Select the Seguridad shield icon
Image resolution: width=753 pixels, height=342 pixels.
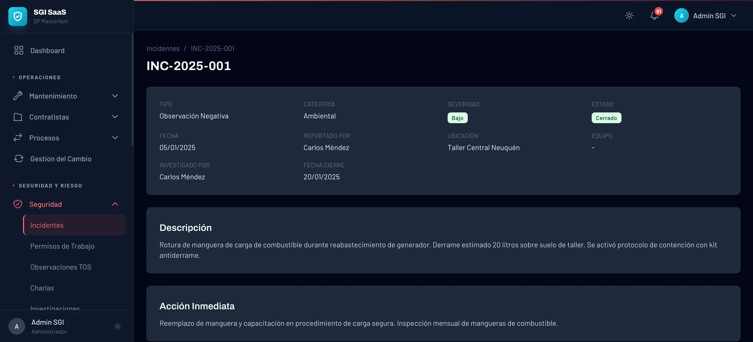pyautogui.click(x=18, y=204)
